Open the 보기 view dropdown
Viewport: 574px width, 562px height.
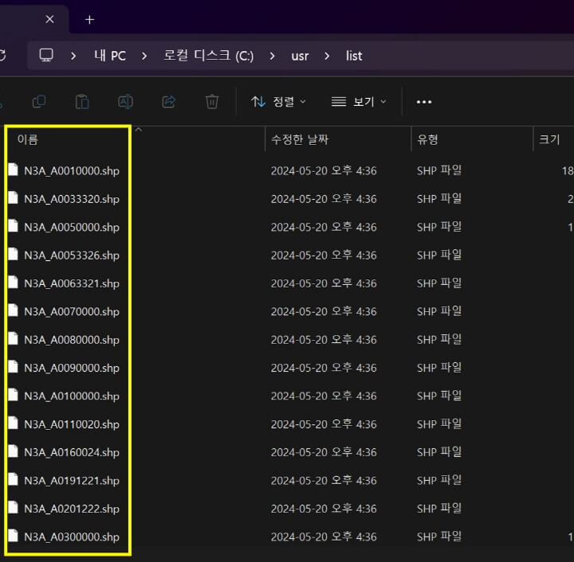359,102
